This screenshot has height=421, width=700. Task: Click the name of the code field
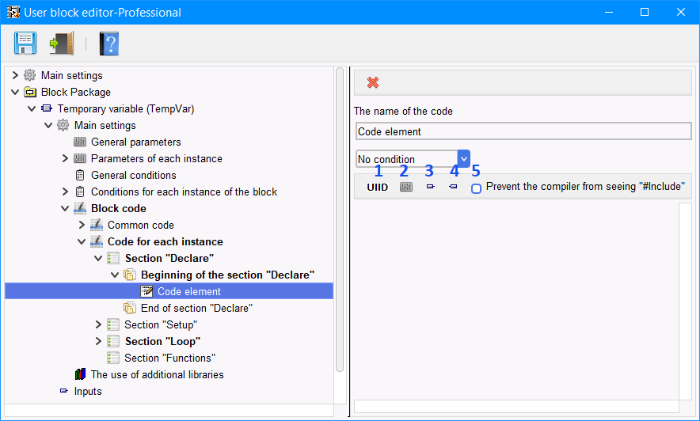click(x=523, y=131)
